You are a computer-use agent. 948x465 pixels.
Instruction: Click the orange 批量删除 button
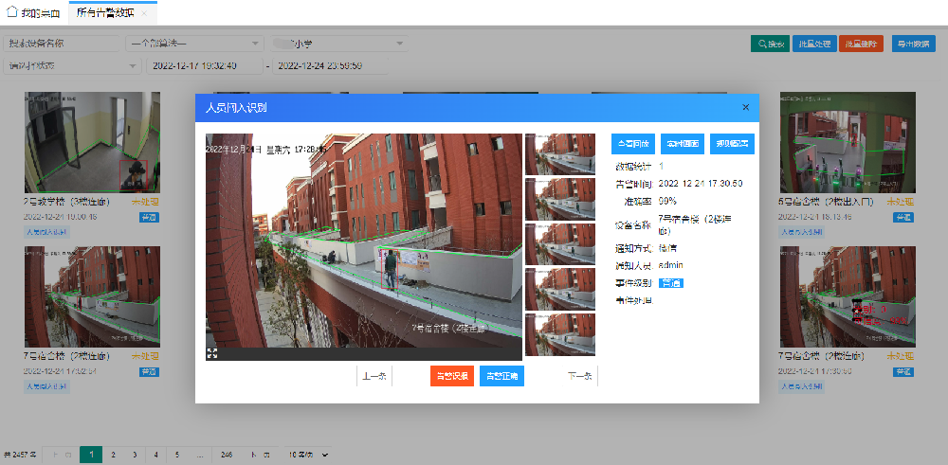tap(861, 44)
